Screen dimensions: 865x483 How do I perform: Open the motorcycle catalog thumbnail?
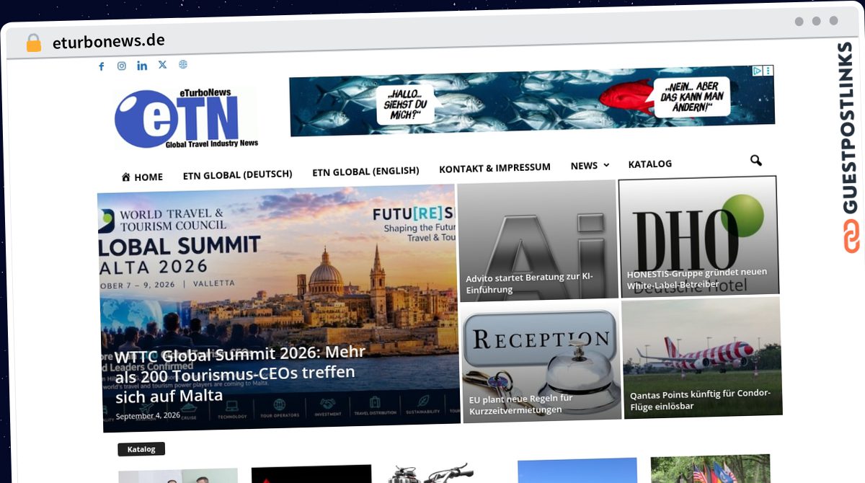tap(433, 473)
